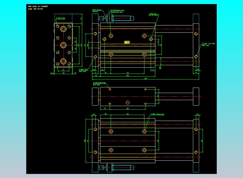Select the yellow nameplate label on the cylinder body
The height and width of the screenshot is (178, 243).
[127, 42]
